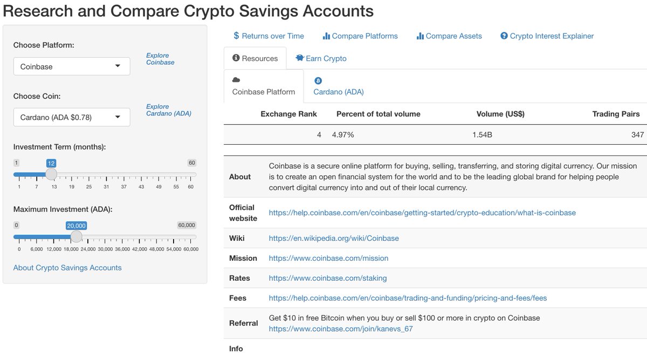Click the Coinbase description paragraph
This screenshot has width=647, height=353.
[453, 176]
